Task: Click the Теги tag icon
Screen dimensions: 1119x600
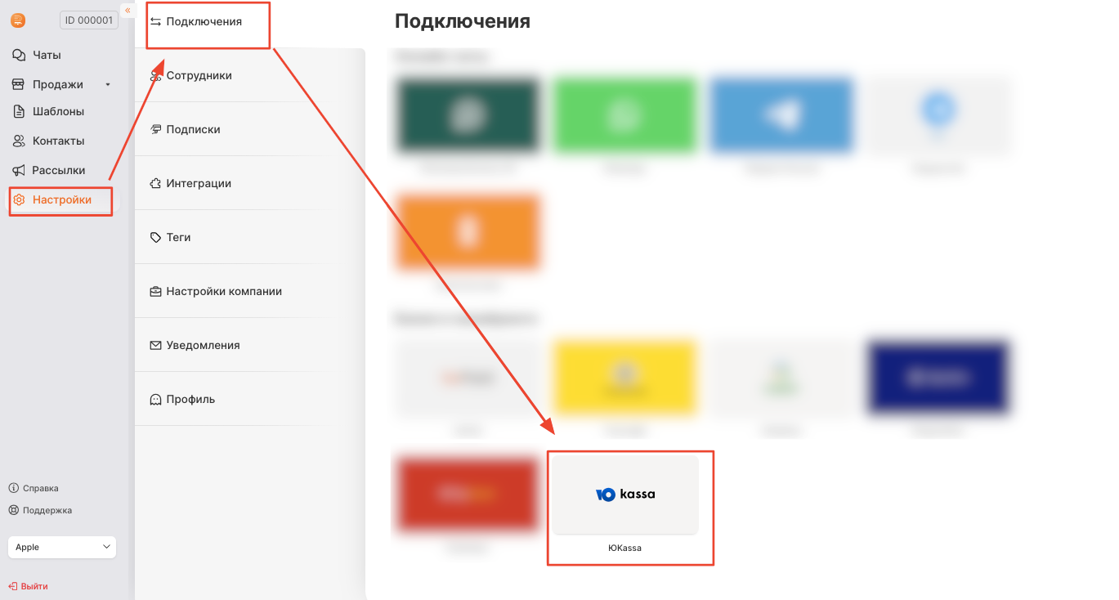Action: [x=155, y=238]
